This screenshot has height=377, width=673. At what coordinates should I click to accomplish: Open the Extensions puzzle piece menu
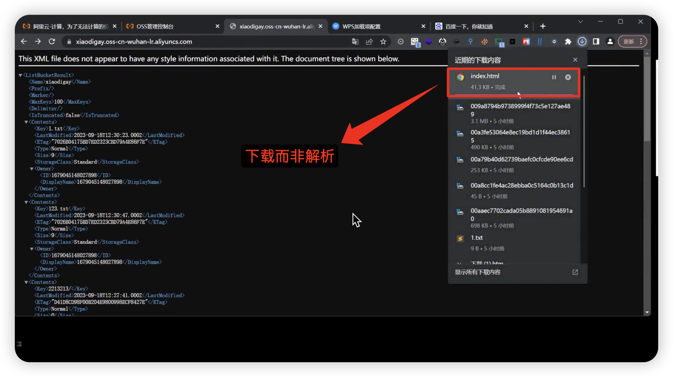point(568,41)
